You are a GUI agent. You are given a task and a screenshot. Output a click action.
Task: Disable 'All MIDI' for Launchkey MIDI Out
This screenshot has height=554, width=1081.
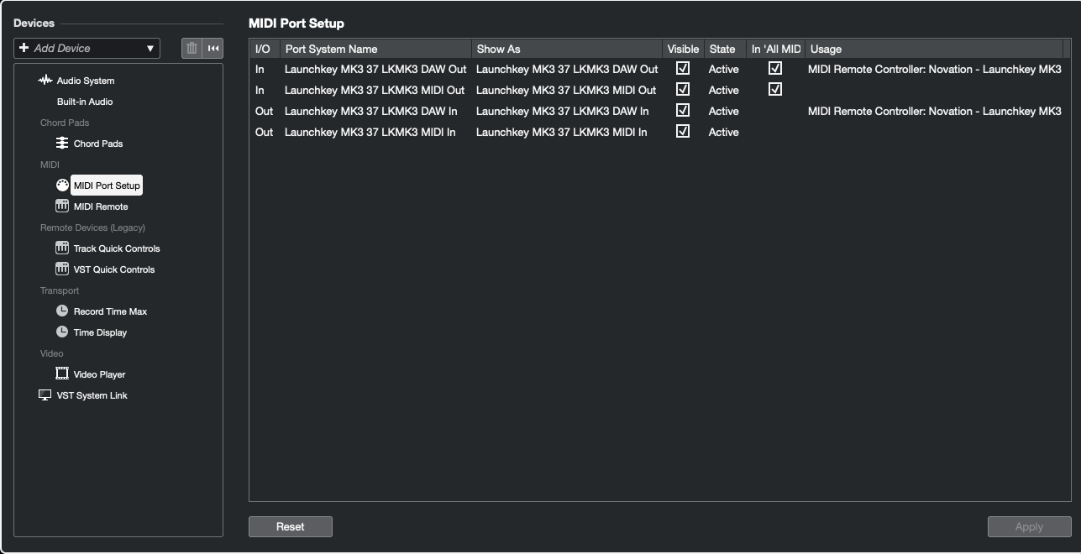point(775,90)
